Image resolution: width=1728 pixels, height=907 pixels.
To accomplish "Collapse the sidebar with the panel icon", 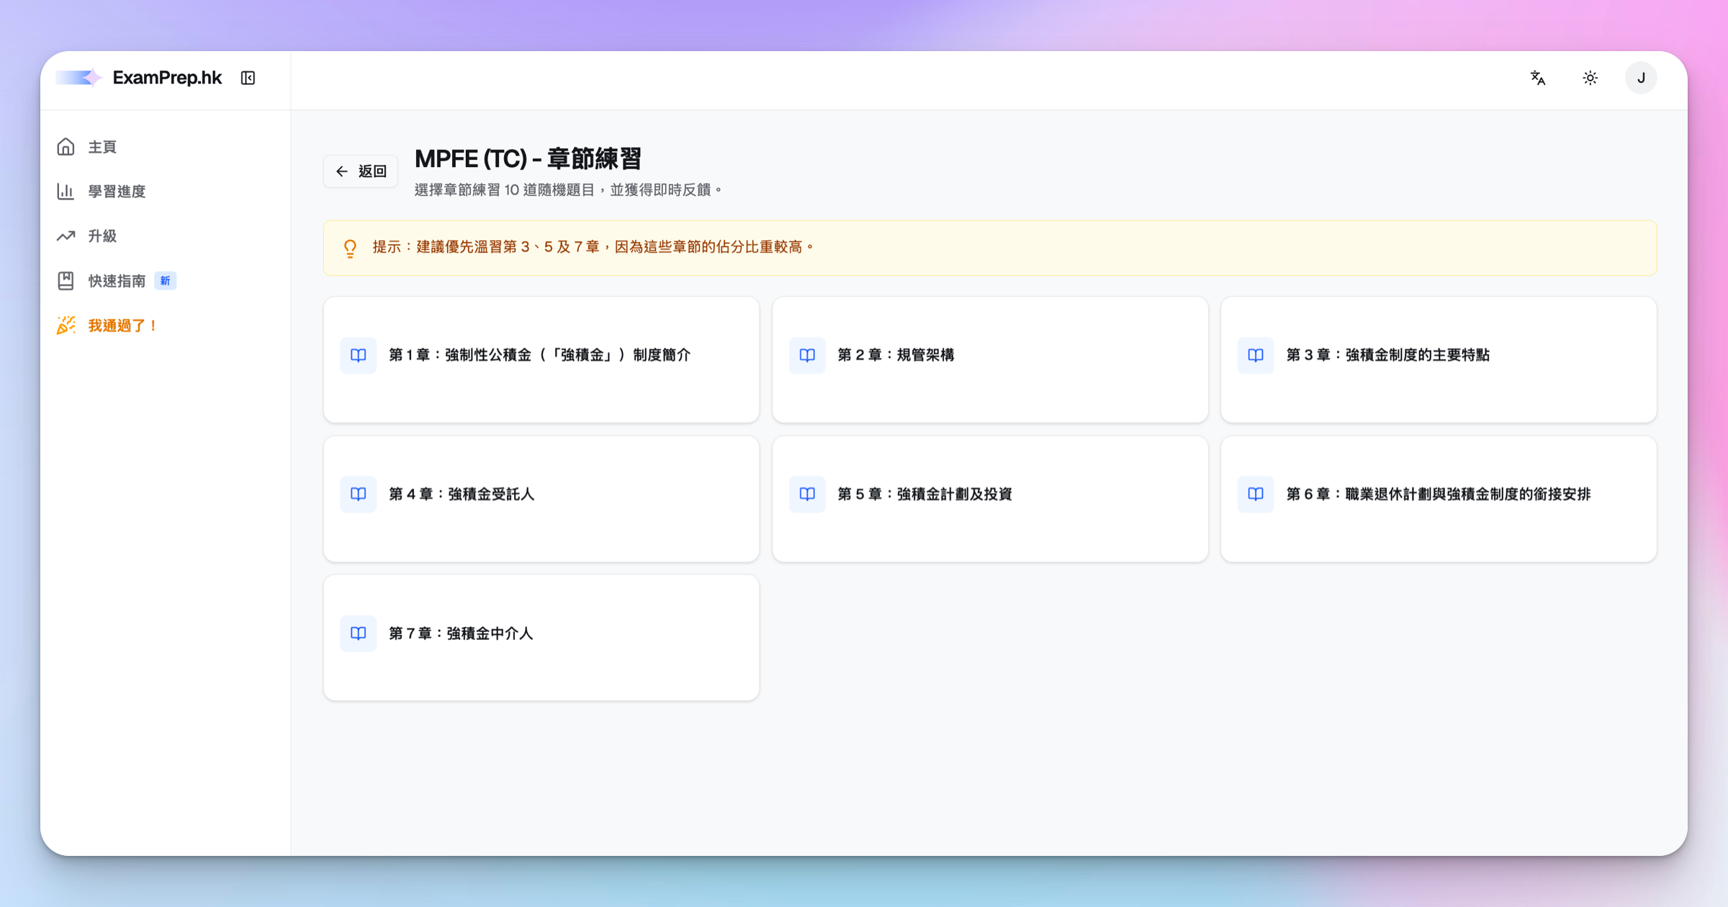I will click(248, 78).
